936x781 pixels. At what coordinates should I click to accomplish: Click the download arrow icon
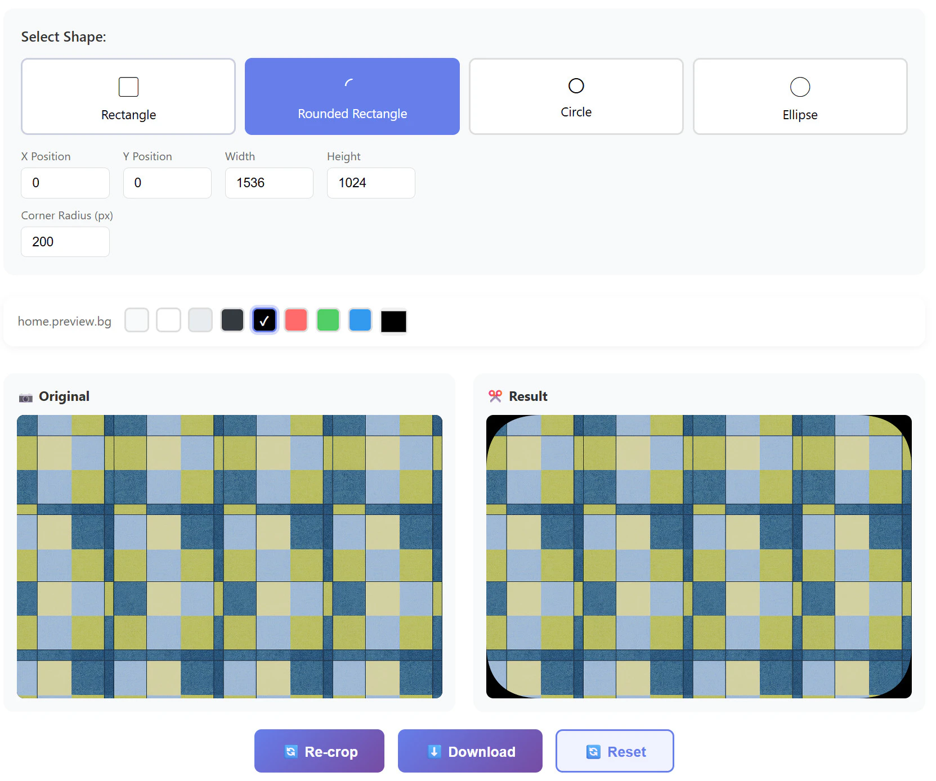point(435,751)
